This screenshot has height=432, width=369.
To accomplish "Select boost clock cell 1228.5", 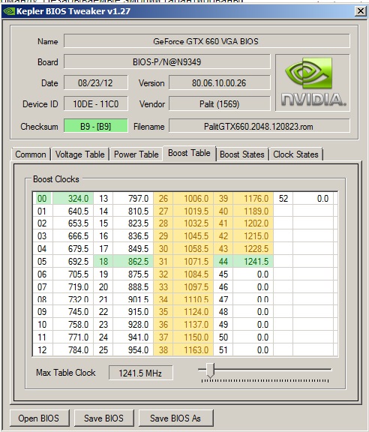I will (x=253, y=248).
